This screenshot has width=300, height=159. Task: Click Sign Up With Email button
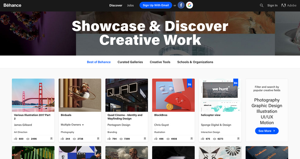156,5
